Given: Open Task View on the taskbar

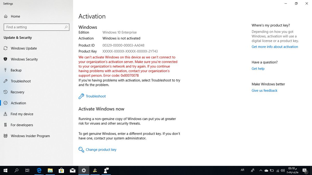Looking at the screenshot, I should [27, 170].
